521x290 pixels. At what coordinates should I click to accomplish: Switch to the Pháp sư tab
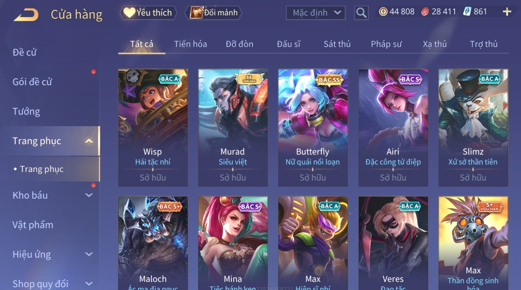click(386, 44)
